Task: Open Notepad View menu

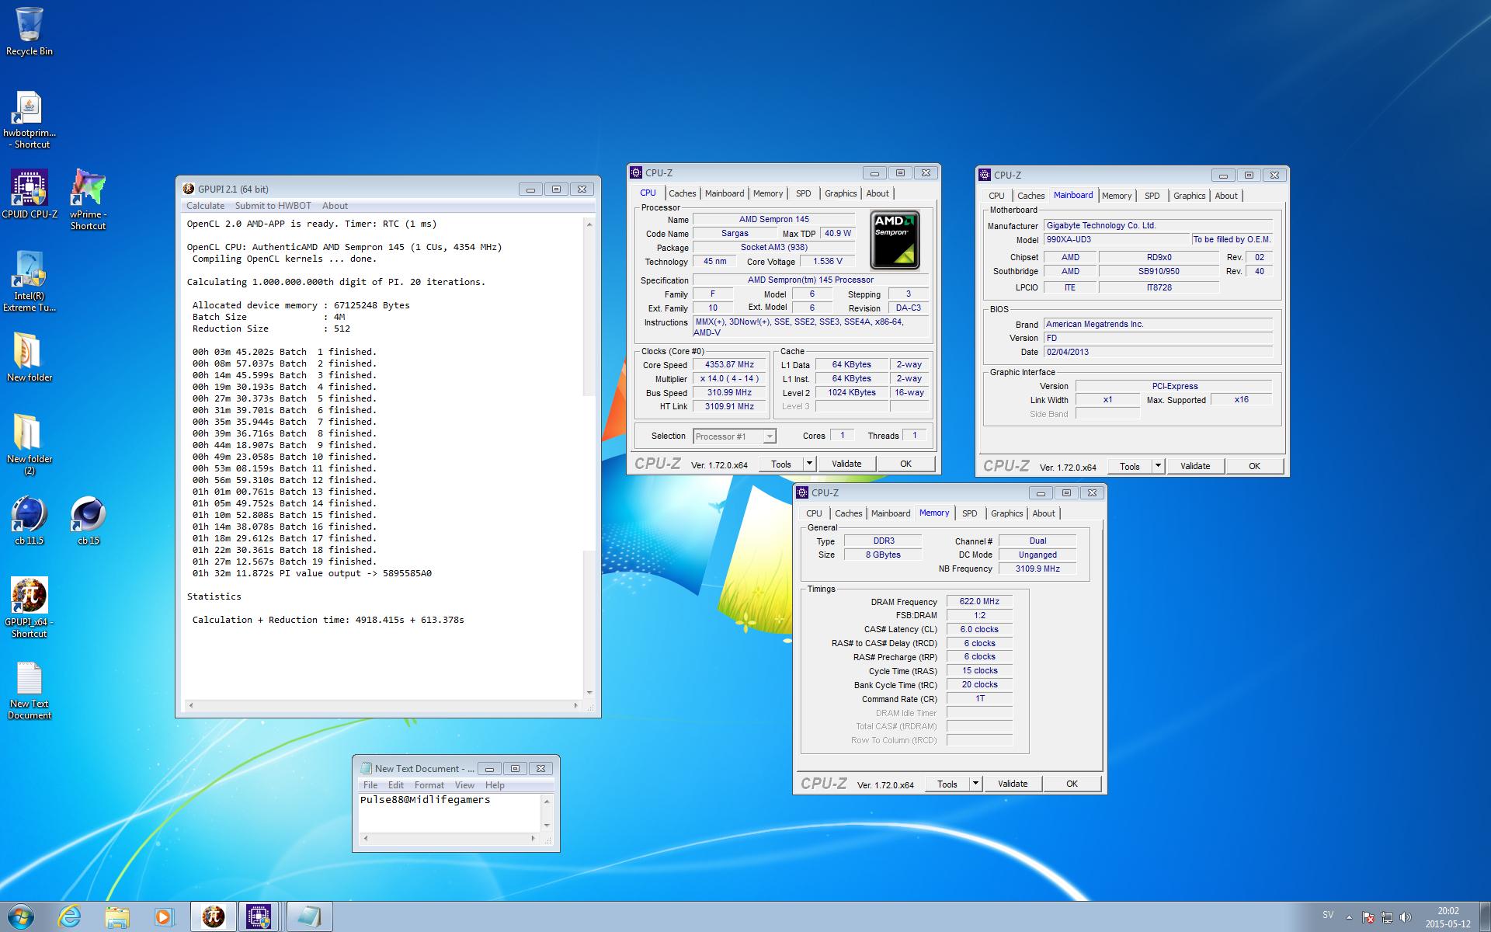Action: point(464,785)
